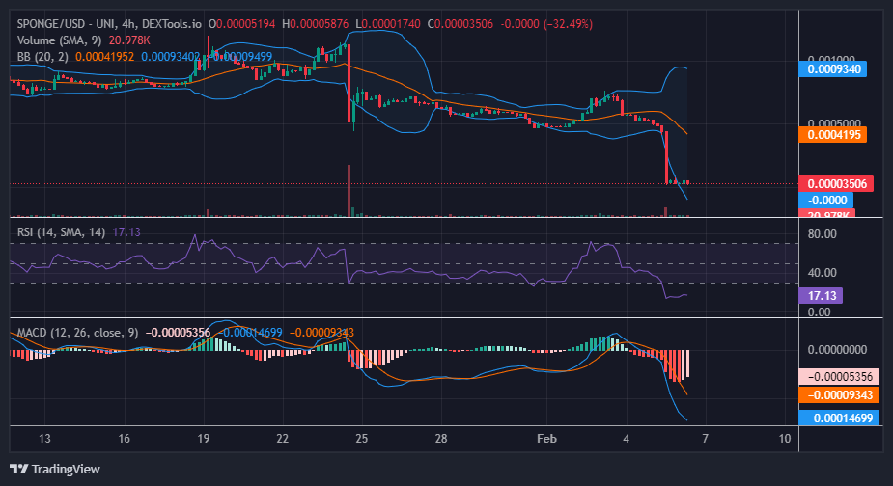893x486 pixels.
Task: Click the SPONGE/USD symbol title
Action: 109,24
